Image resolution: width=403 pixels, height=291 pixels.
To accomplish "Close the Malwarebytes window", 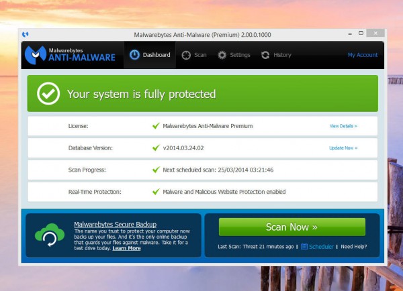I will (375, 33).
